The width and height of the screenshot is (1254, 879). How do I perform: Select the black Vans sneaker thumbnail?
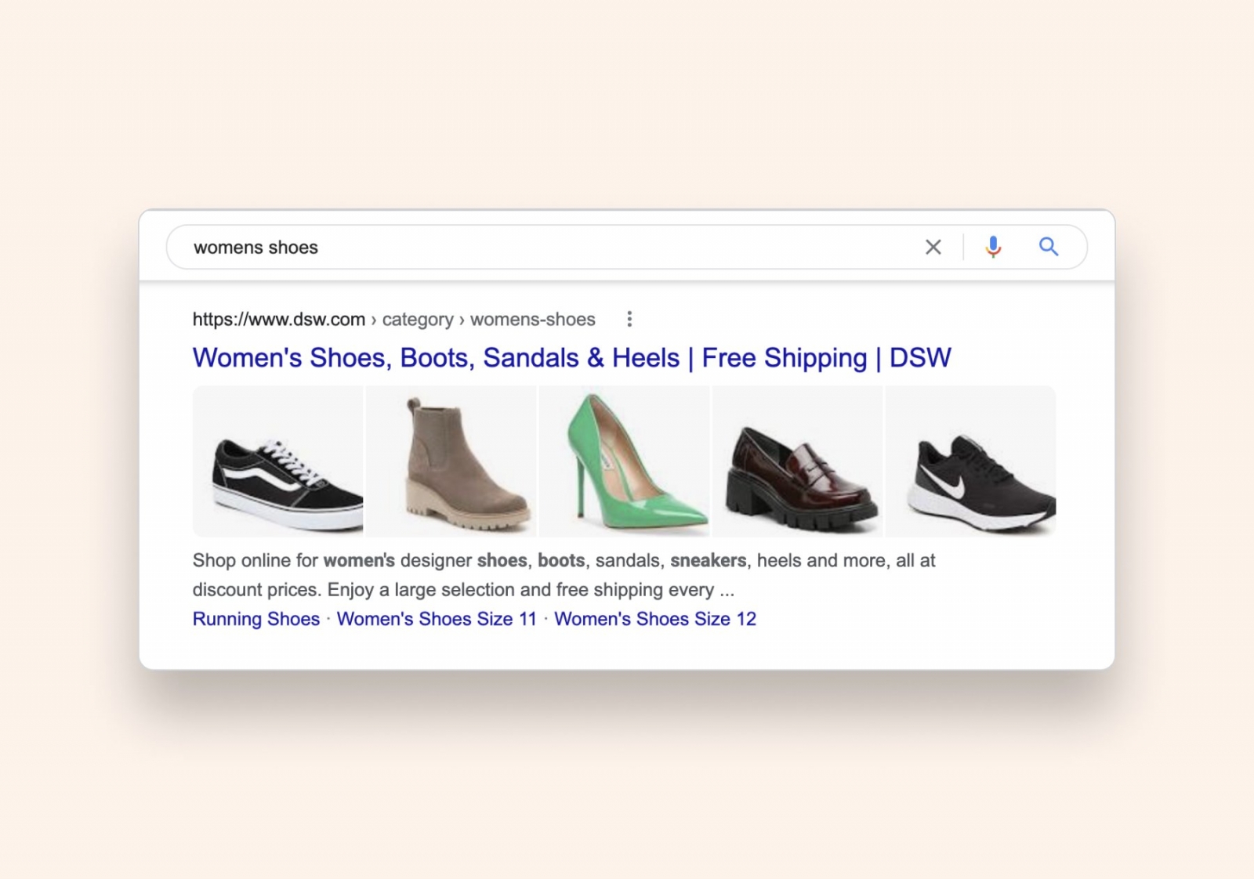click(x=278, y=461)
